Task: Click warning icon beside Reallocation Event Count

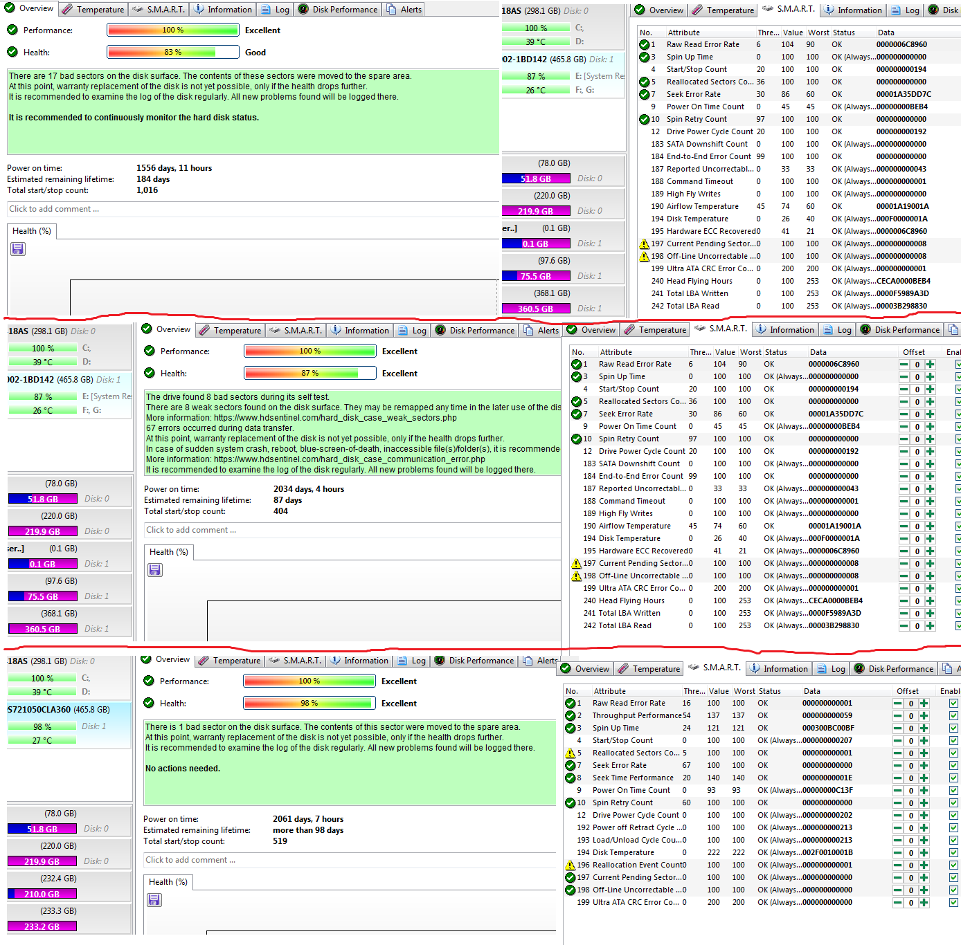Action: pos(570,865)
